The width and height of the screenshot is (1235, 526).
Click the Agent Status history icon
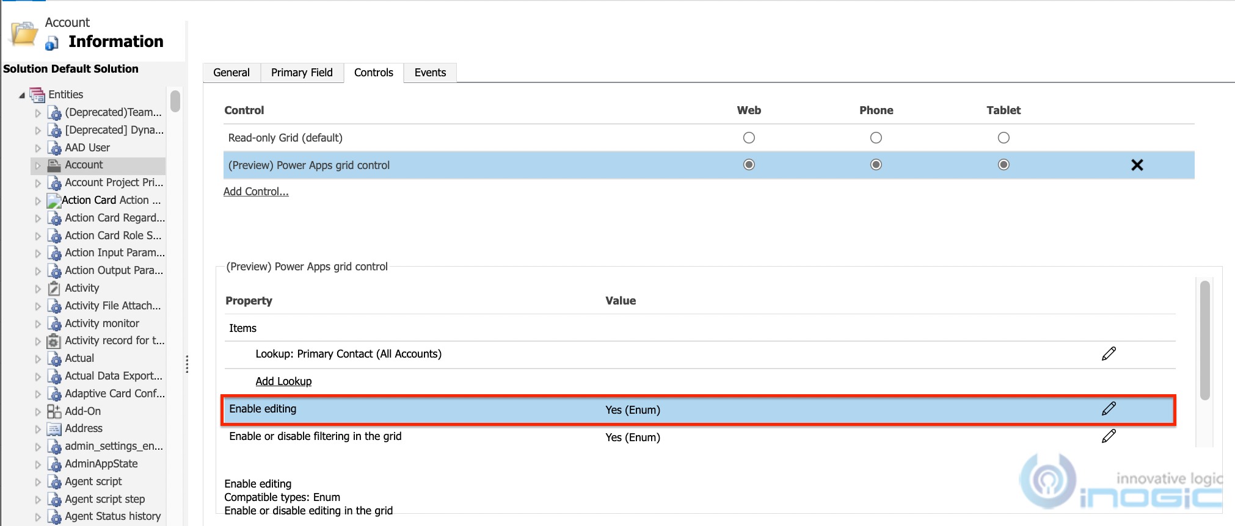(x=54, y=516)
